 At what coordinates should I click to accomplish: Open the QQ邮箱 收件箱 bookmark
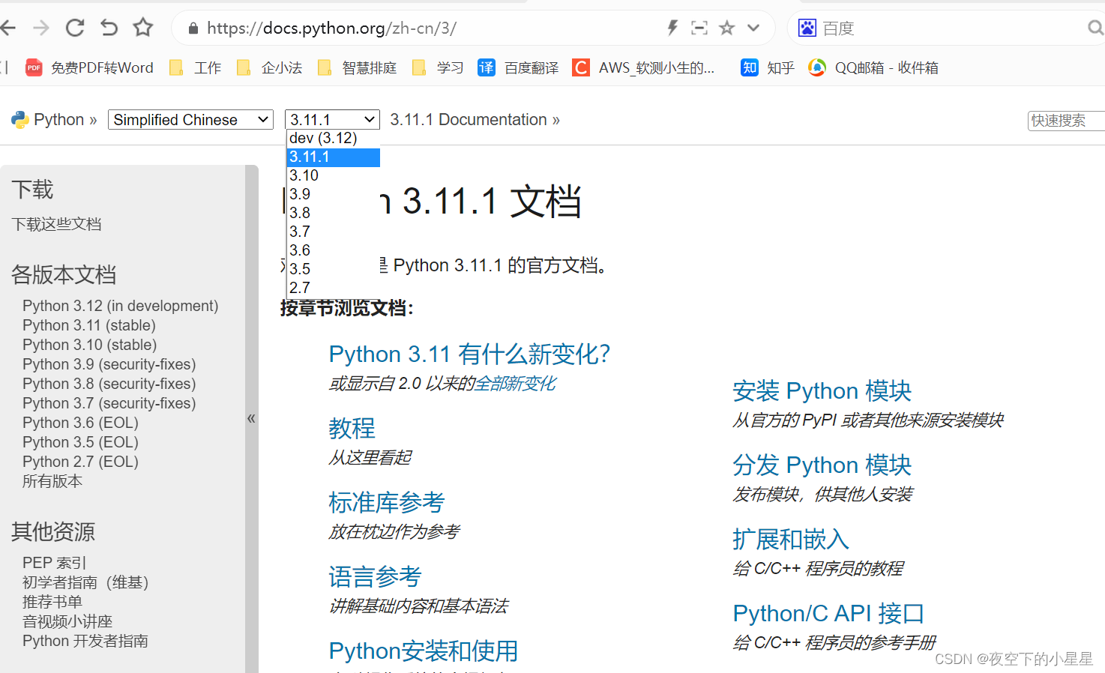[x=873, y=67]
